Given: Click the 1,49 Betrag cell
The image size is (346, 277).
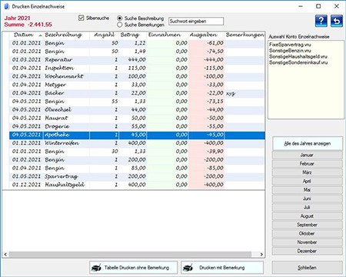Looking at the screenshot, I should [133, 52].
